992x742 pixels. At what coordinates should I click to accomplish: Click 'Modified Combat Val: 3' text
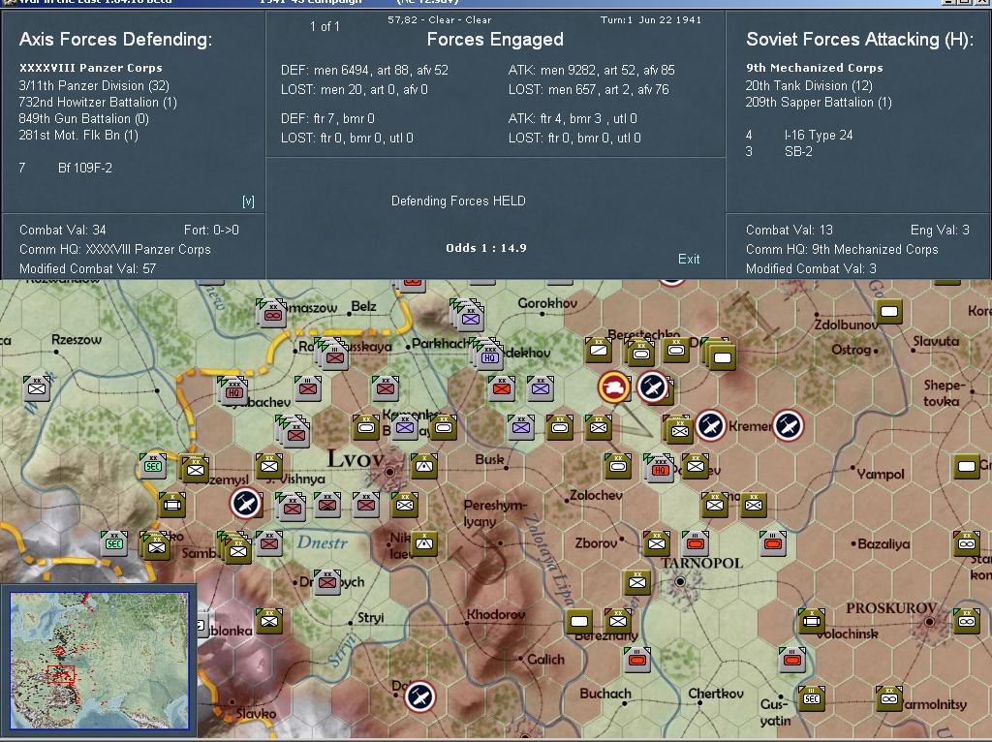(811, 268)
